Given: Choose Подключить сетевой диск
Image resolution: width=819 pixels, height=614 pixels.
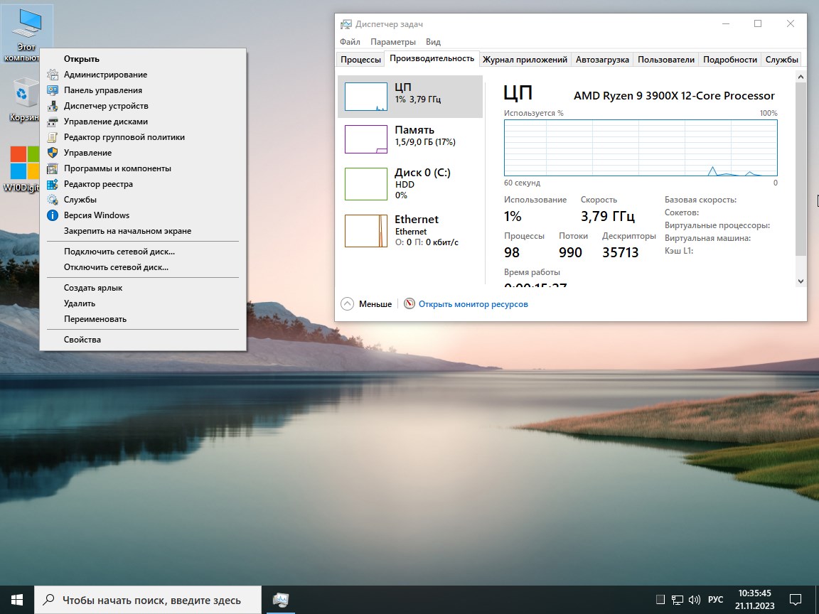Looking at the screenshot, I should pos(143,252).
